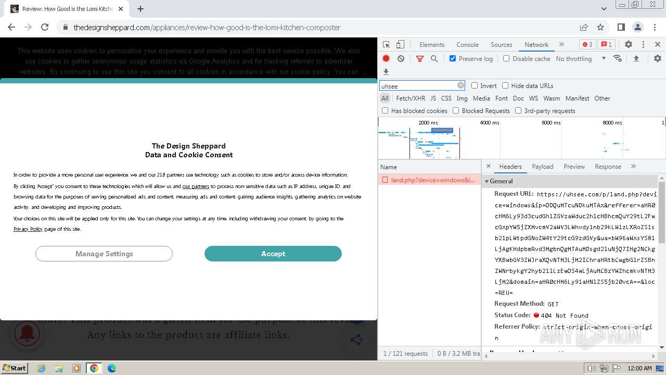Close the request details pane
The height and width of the screenshot is (375, 666).
[488, 167]
